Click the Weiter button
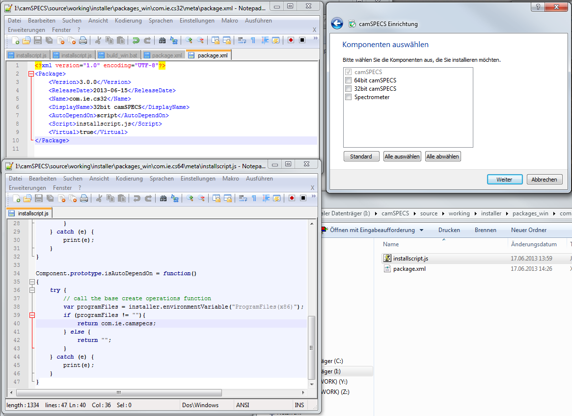The width and height of the screenshot is (572, 416). pyautogui.click(x=505, y=180)
